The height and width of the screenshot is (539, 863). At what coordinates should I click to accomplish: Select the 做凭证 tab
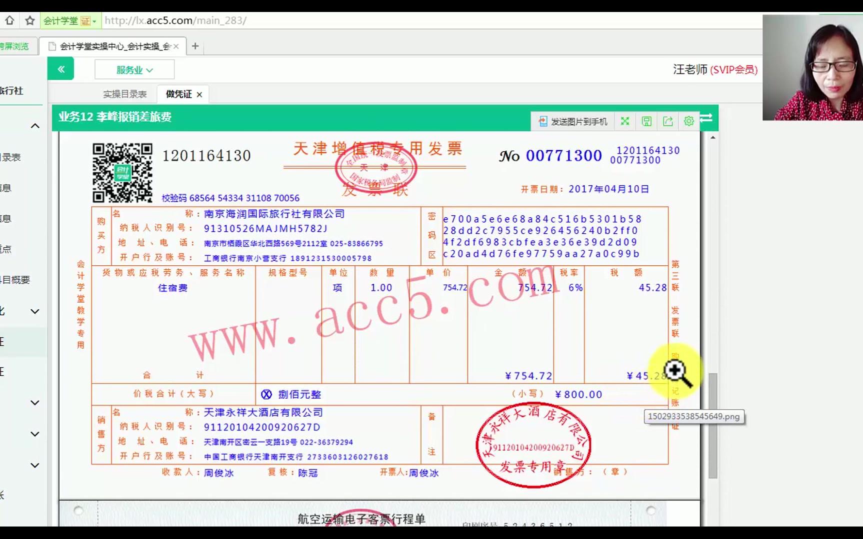click(x=178, y=94)
